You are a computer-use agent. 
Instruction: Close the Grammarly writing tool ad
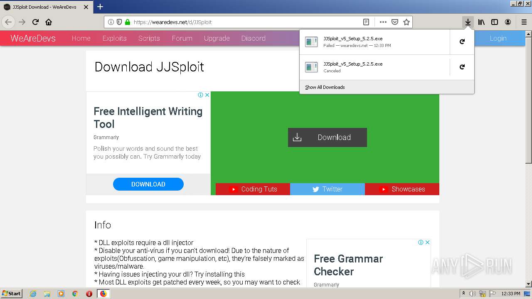point(207,95)
